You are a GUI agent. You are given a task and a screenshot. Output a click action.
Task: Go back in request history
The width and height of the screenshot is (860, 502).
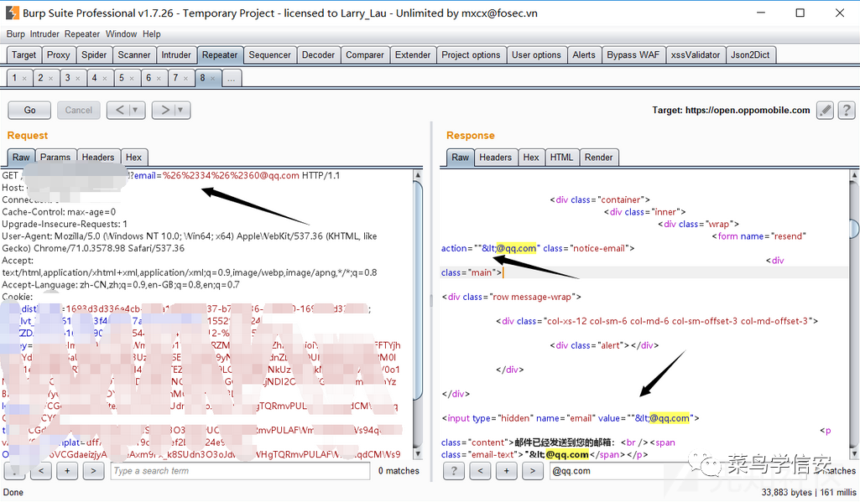tap(120, 110)
